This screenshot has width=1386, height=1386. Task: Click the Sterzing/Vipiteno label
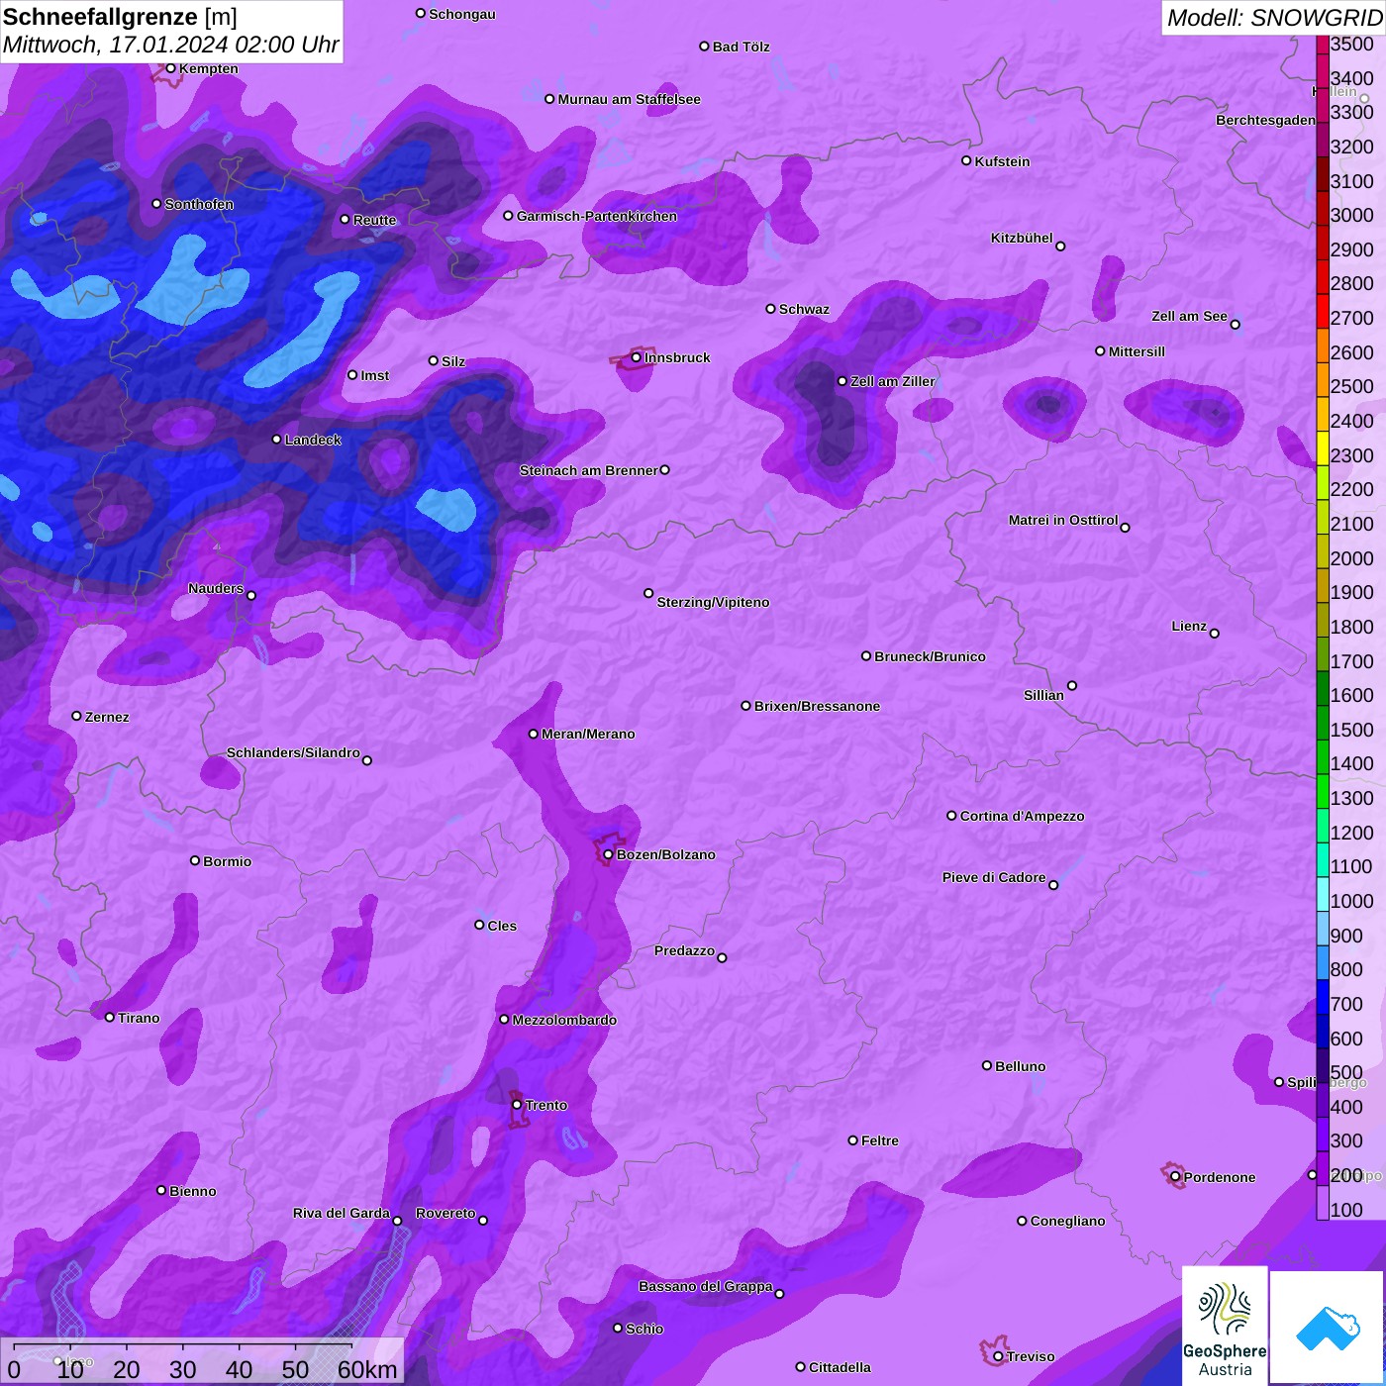tap(713, 602)
